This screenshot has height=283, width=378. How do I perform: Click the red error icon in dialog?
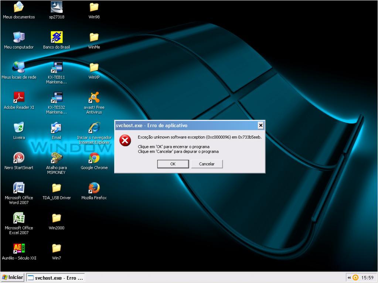pos(125,140)
